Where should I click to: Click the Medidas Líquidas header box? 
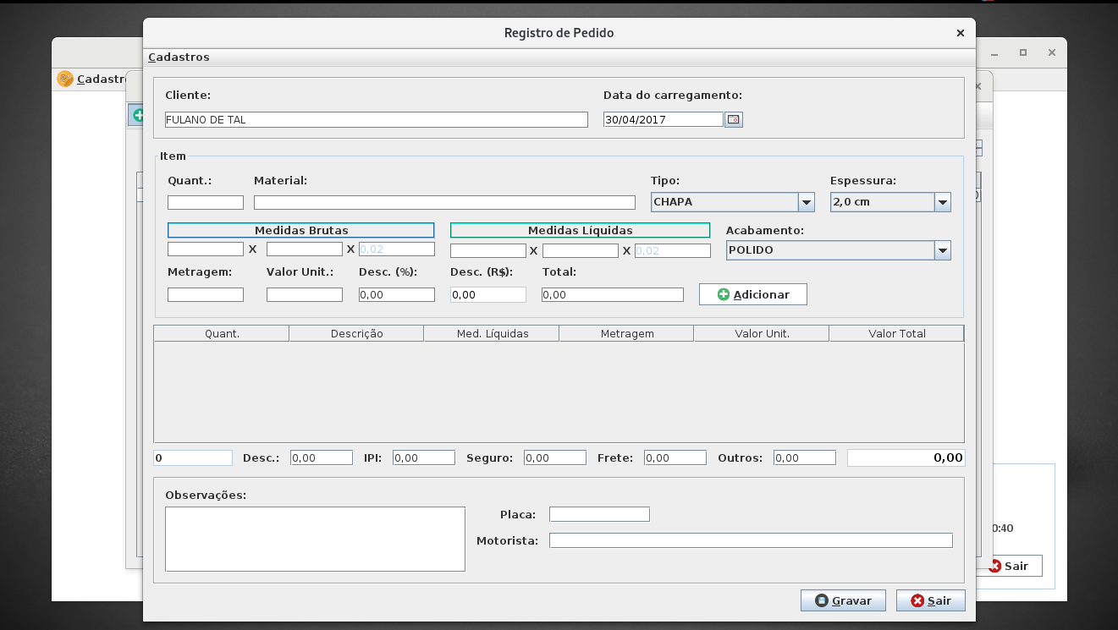point(580,230)
